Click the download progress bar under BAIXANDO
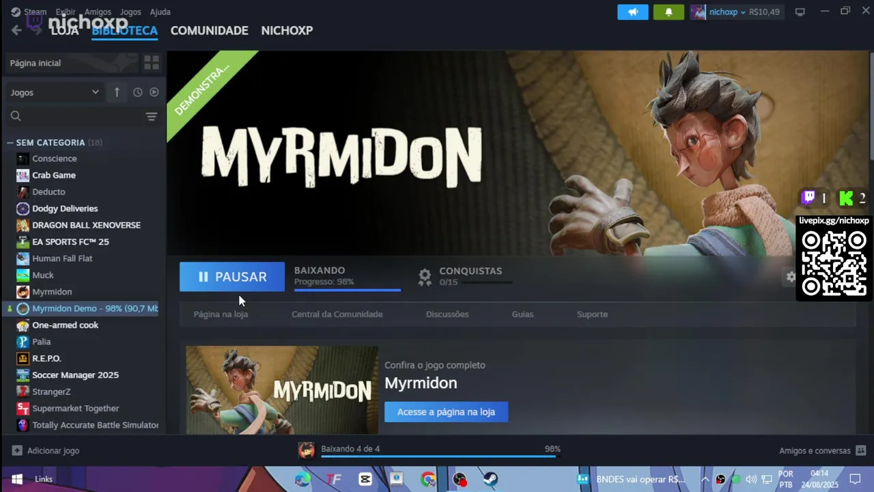874x492 pixels. click(x=348, y=290)
